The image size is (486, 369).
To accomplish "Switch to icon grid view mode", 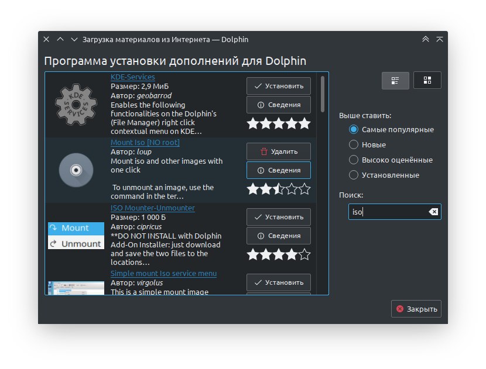I will click(427, 81).
